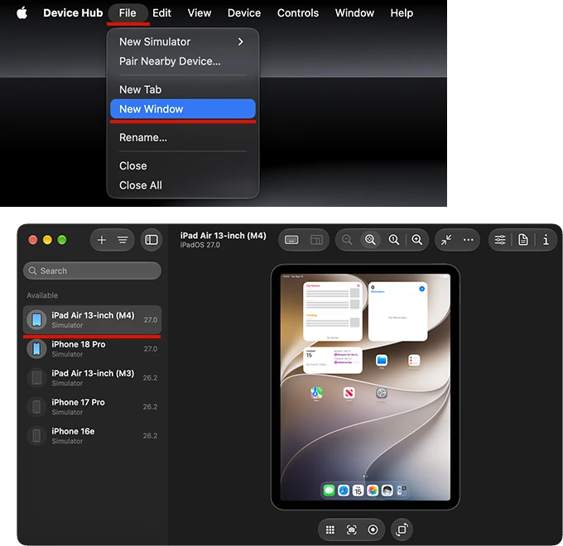The image size is (563, 546).
Task: Click the actual size zoom icon
Action: [394, 240]
